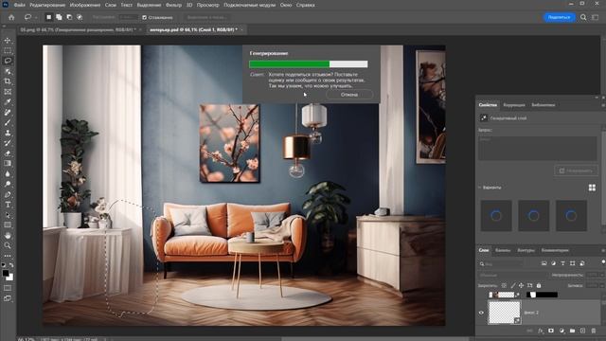Switch to the Adjustments (Коррекция) tab
The width and height of the screenshot is (606, 341).
coord(514,105)
